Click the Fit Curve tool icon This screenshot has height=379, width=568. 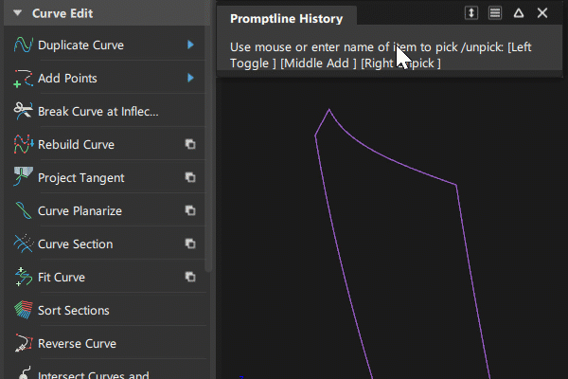pos(23,277)
